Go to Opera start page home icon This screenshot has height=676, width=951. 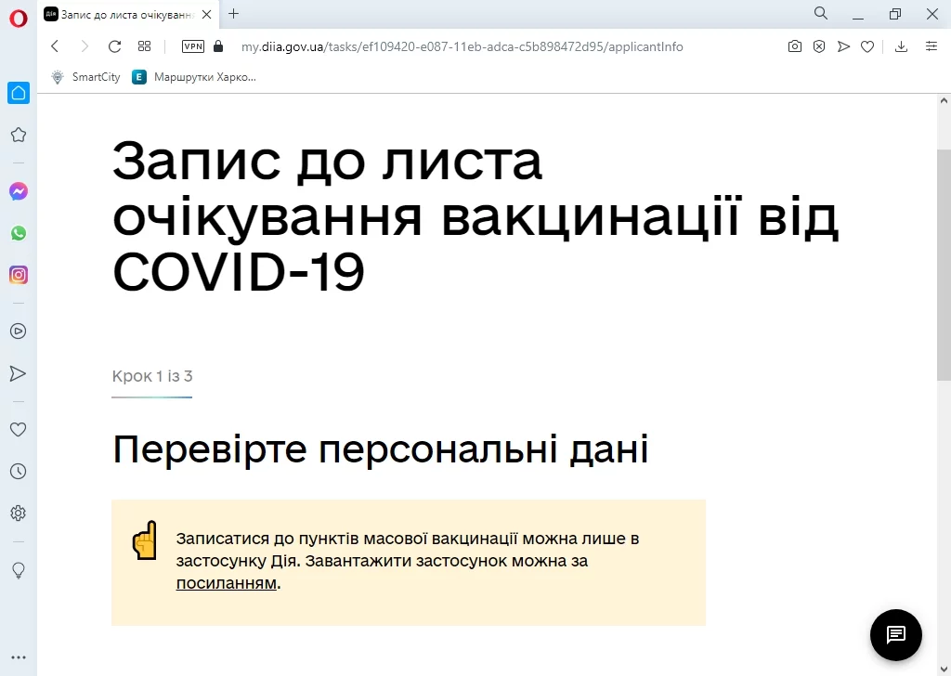coord(19,93)
